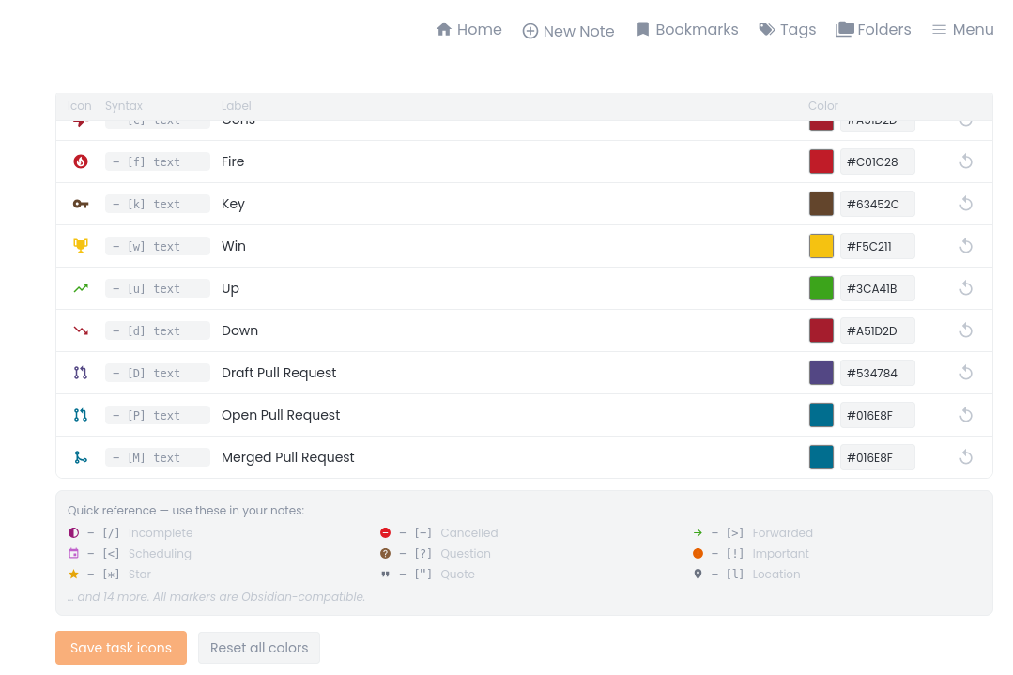
Task: Edit the Key hex color field #63452C
Action: [x=877, y=204]
